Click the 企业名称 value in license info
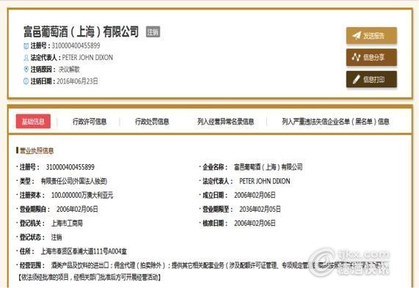The image size is (419, 288). coord(269,167)
